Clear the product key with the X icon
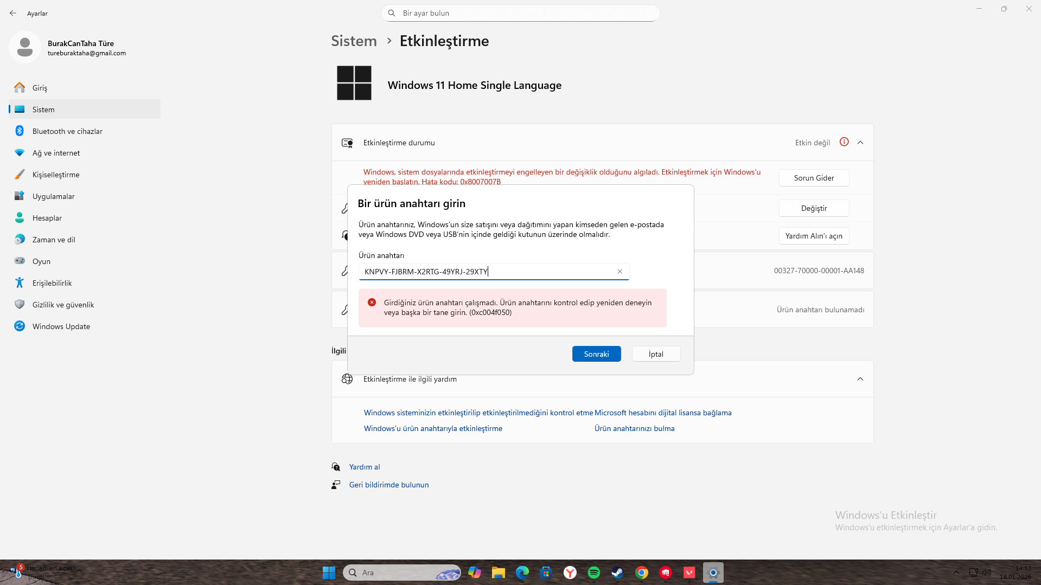The image size is (1041, 585). click(x=620, y=272)
